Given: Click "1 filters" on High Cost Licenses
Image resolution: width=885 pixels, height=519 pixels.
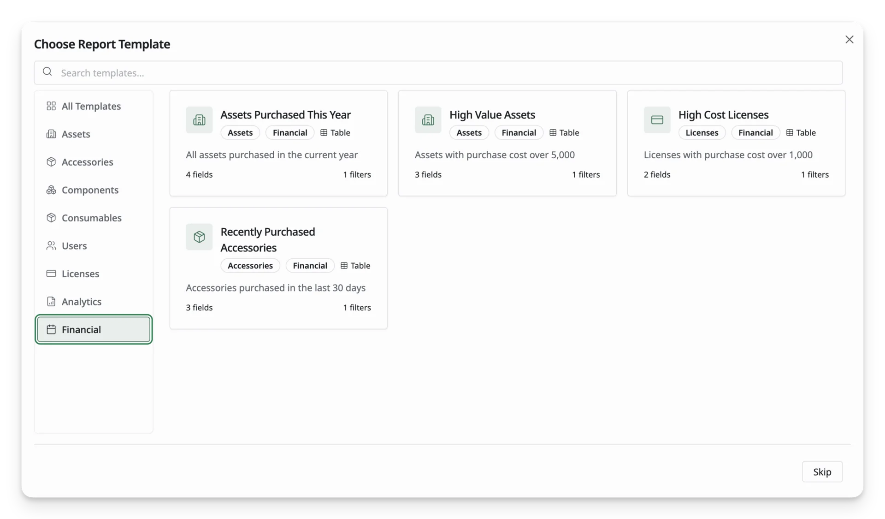Looking at the screenshot, I should tap(814, 174).
